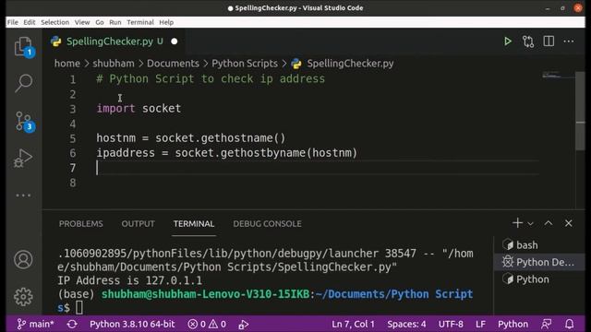Select the Python 3.8.10 64-bit interpreter
This screenshot has width=591, height=332.
(x=132, y=324)
